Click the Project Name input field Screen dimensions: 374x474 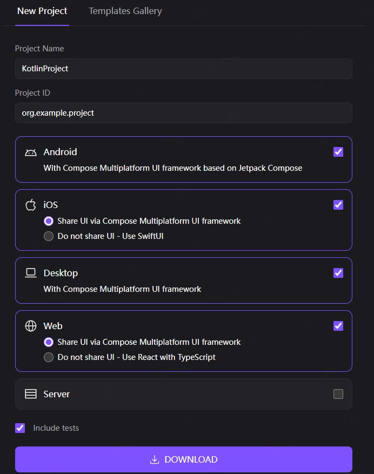tap(184, 69)
